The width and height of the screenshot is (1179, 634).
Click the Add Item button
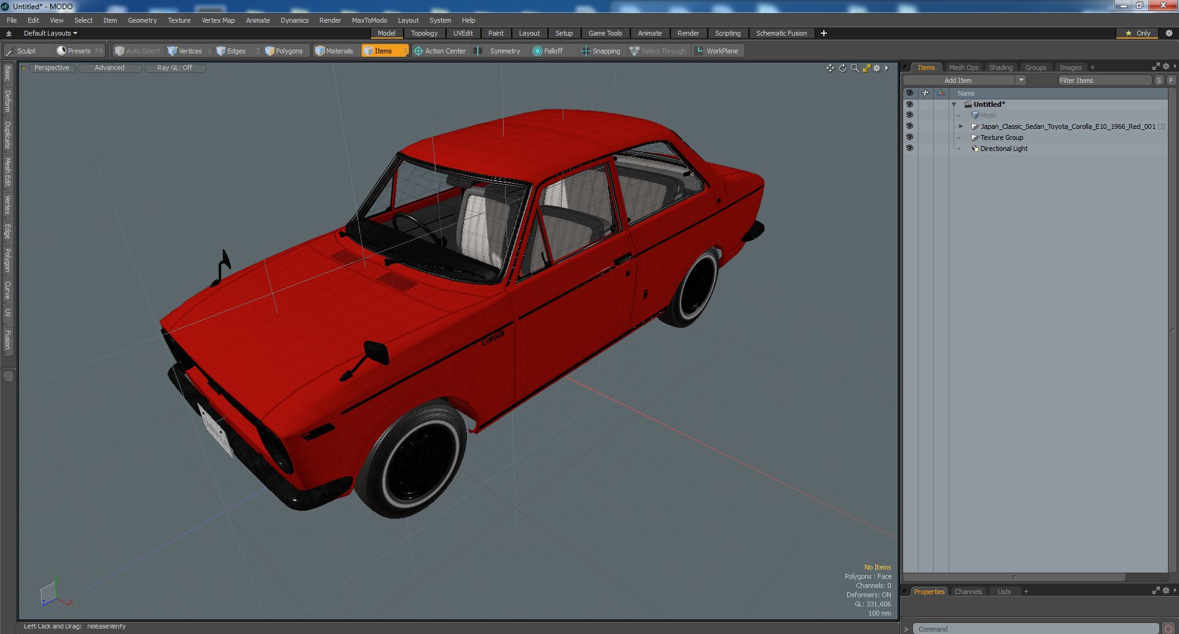tap(958, 80)
